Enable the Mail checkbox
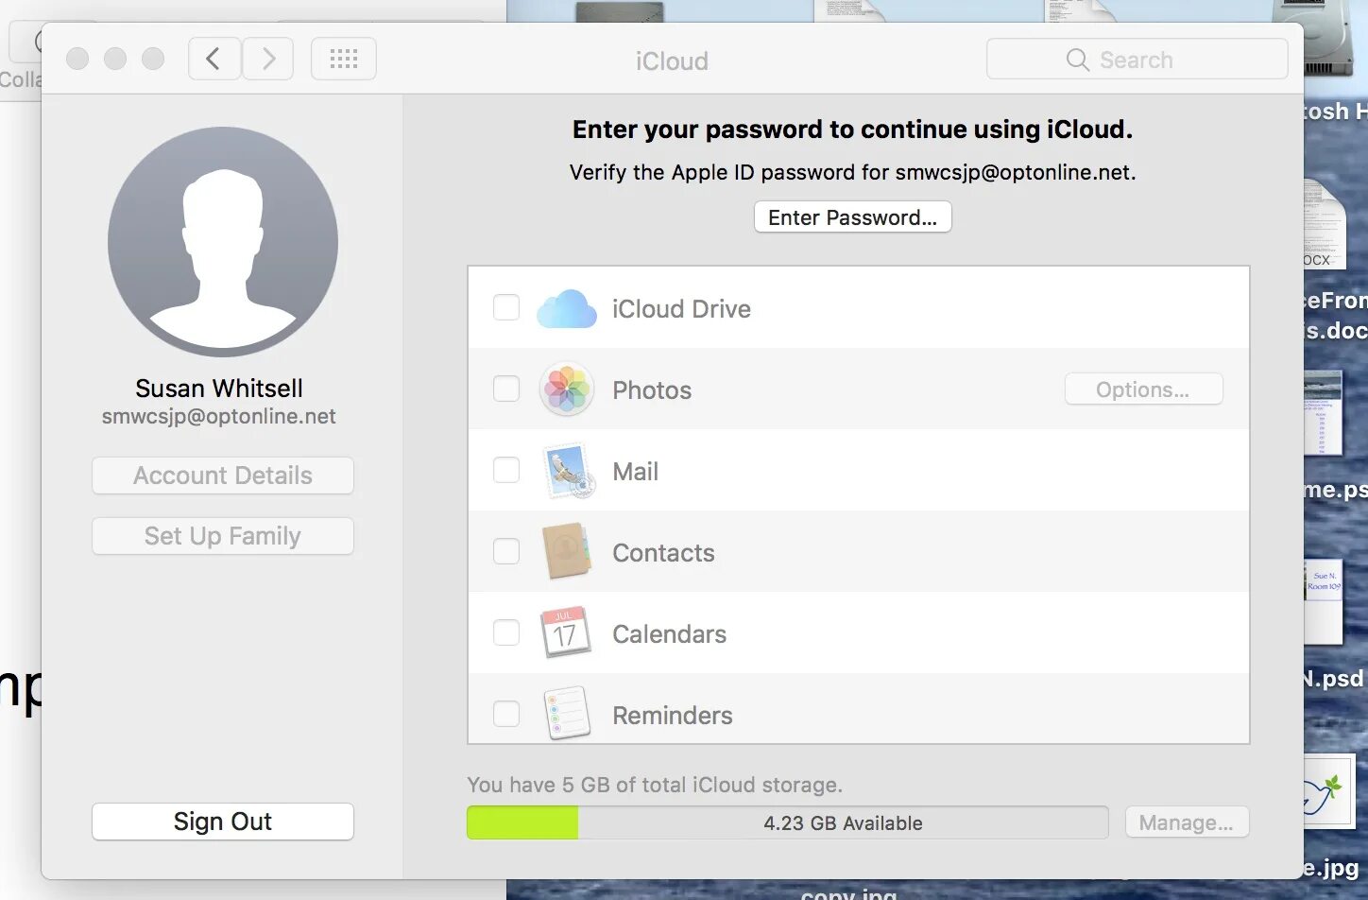 tap(506, 470)
